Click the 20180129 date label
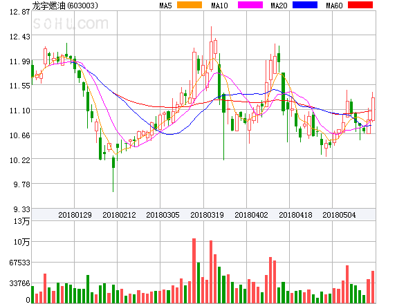Image resolution: width=415 pixels, height=304 pixels. (x=75, y=215)
